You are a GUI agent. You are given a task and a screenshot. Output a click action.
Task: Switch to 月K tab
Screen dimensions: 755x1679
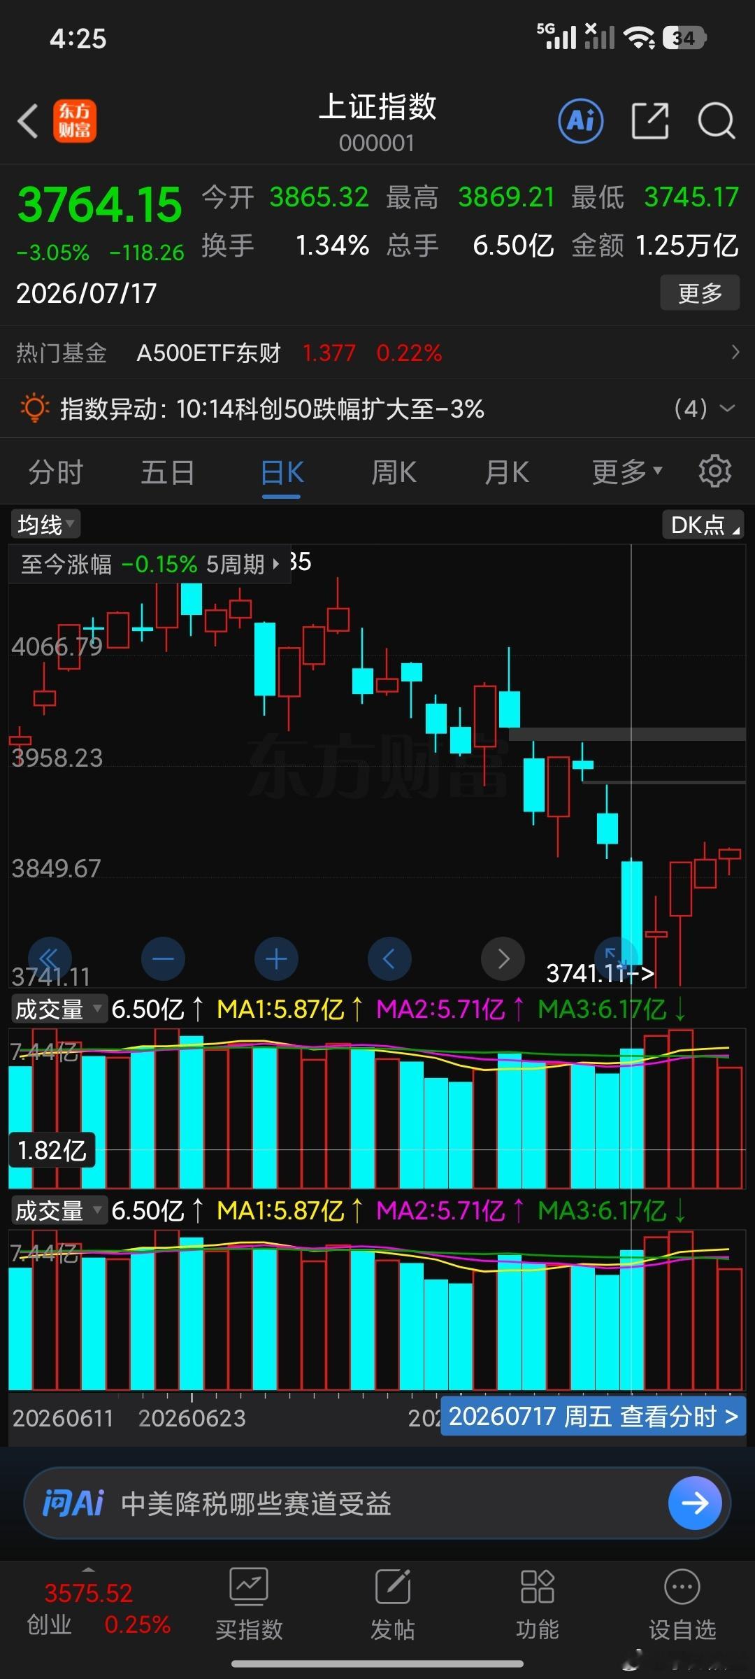click(507, 472)
